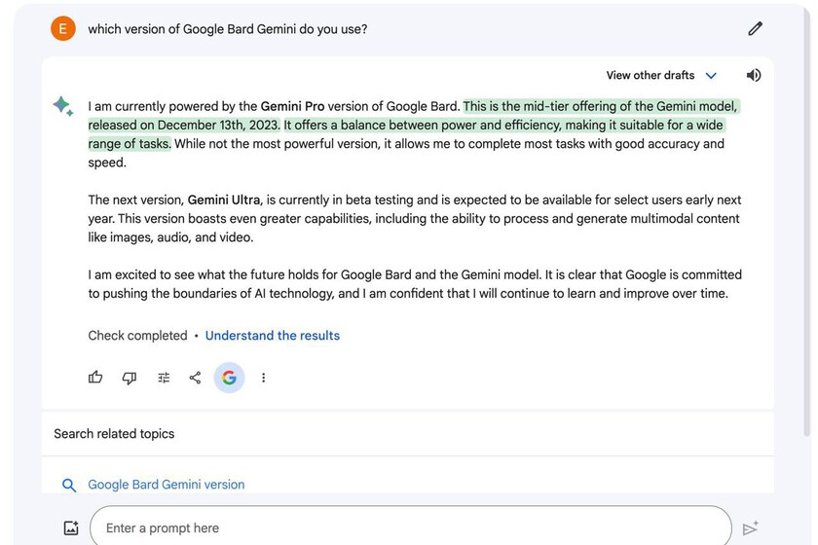This screenshot has height=545, width=818.
Task: Click the user prompt question text
Action: 228,28
